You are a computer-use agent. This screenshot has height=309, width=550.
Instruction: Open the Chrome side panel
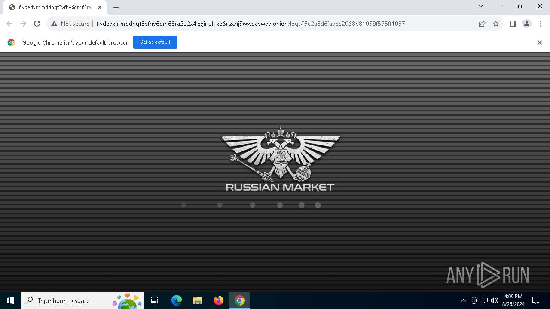click(x=513, y=24)
